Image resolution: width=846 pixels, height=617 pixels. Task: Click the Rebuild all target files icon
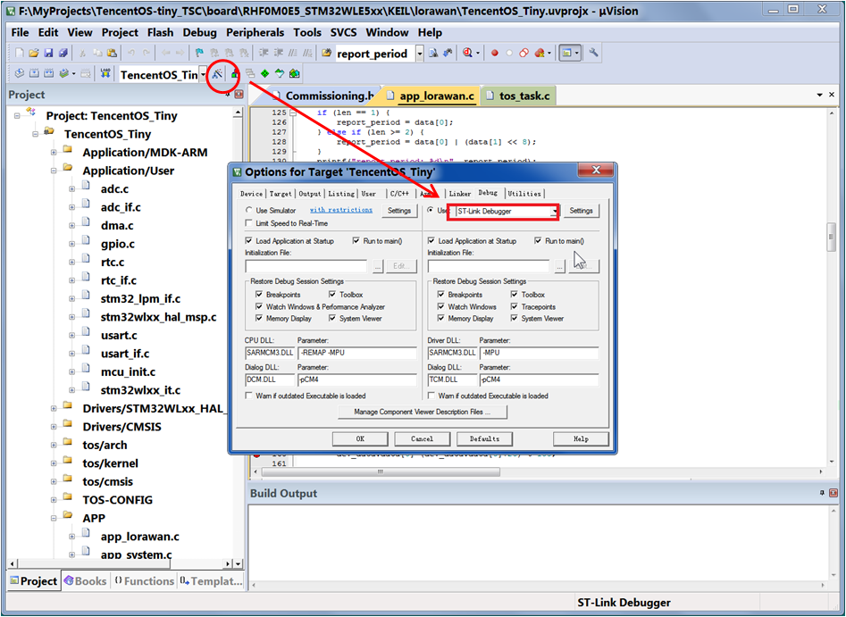(48, 73)
